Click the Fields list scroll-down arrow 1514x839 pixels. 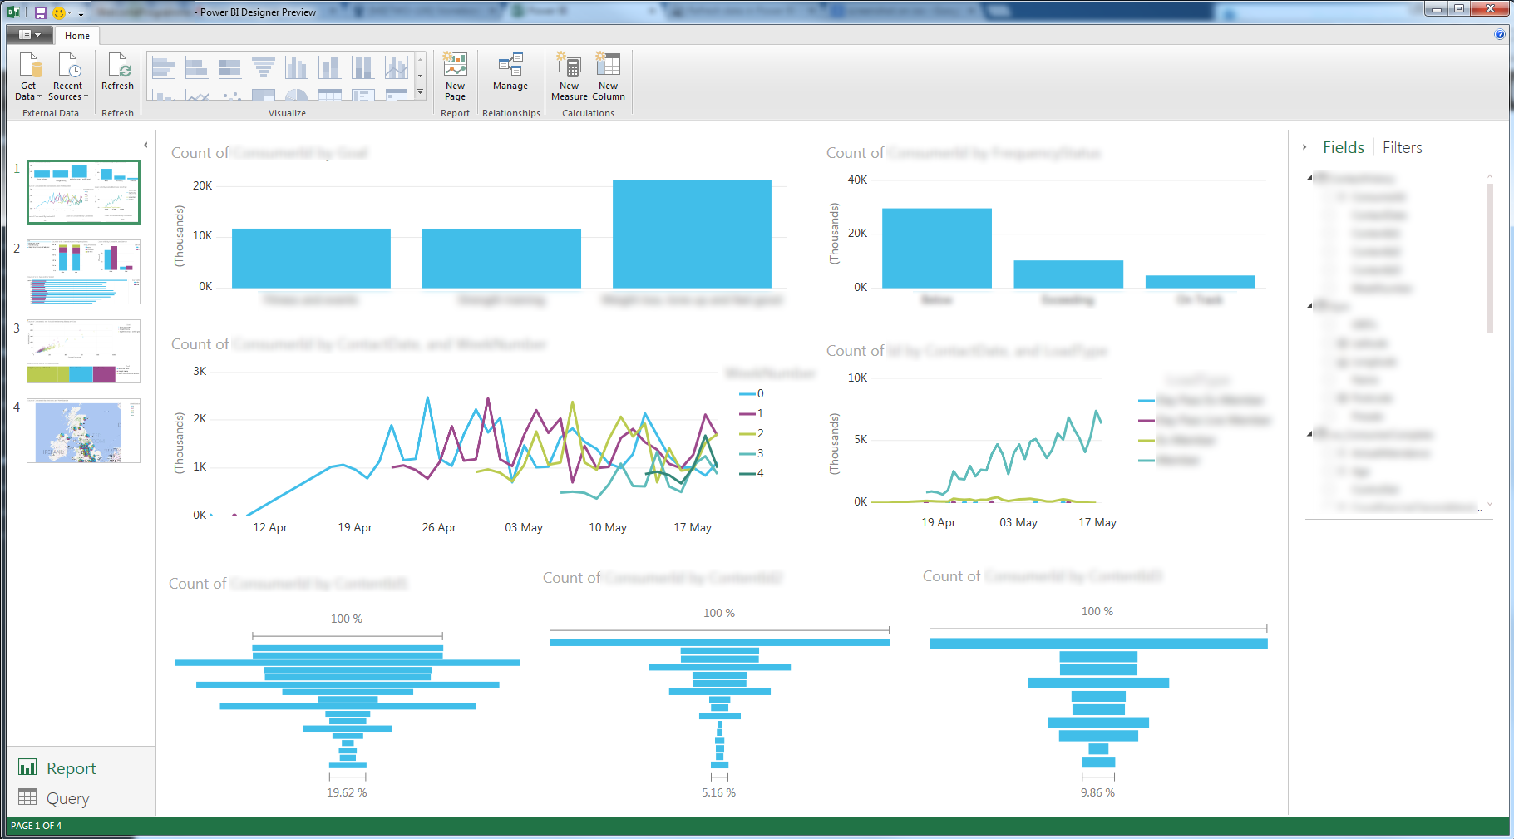tap(1489, 504)
